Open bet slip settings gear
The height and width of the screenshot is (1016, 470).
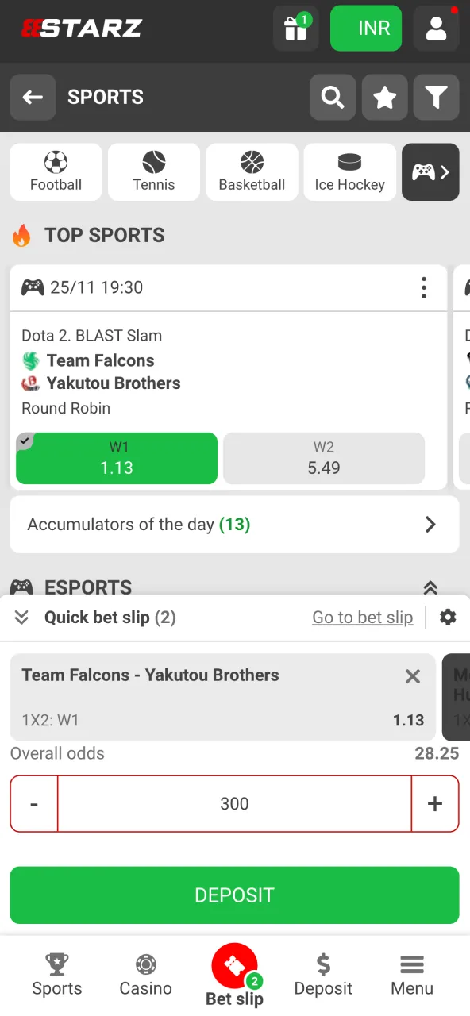[449, 617]
